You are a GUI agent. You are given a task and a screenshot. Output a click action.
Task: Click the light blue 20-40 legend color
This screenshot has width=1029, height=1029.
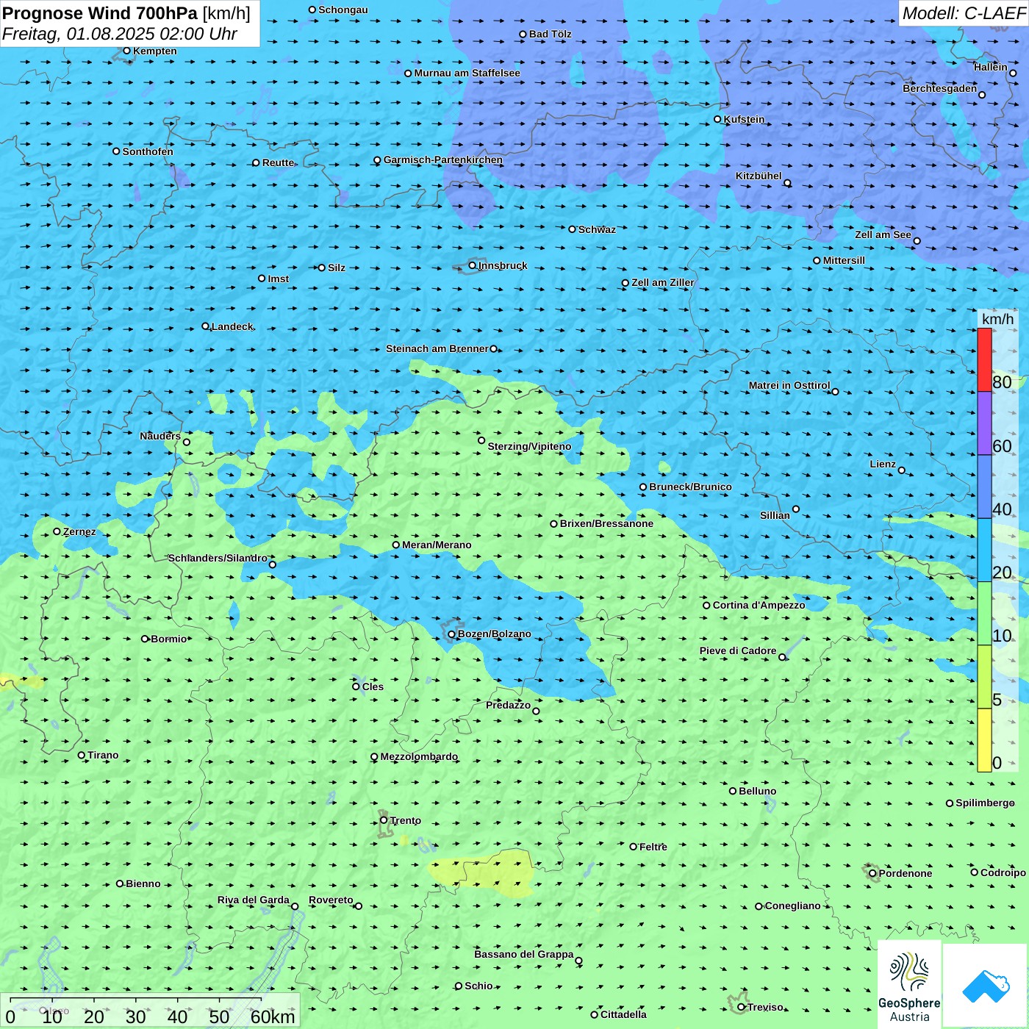[984, 550]
